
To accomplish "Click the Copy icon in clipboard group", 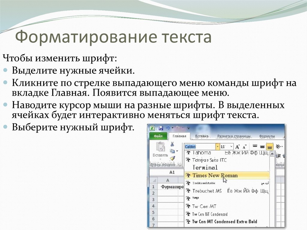I will tap(172, 151).
